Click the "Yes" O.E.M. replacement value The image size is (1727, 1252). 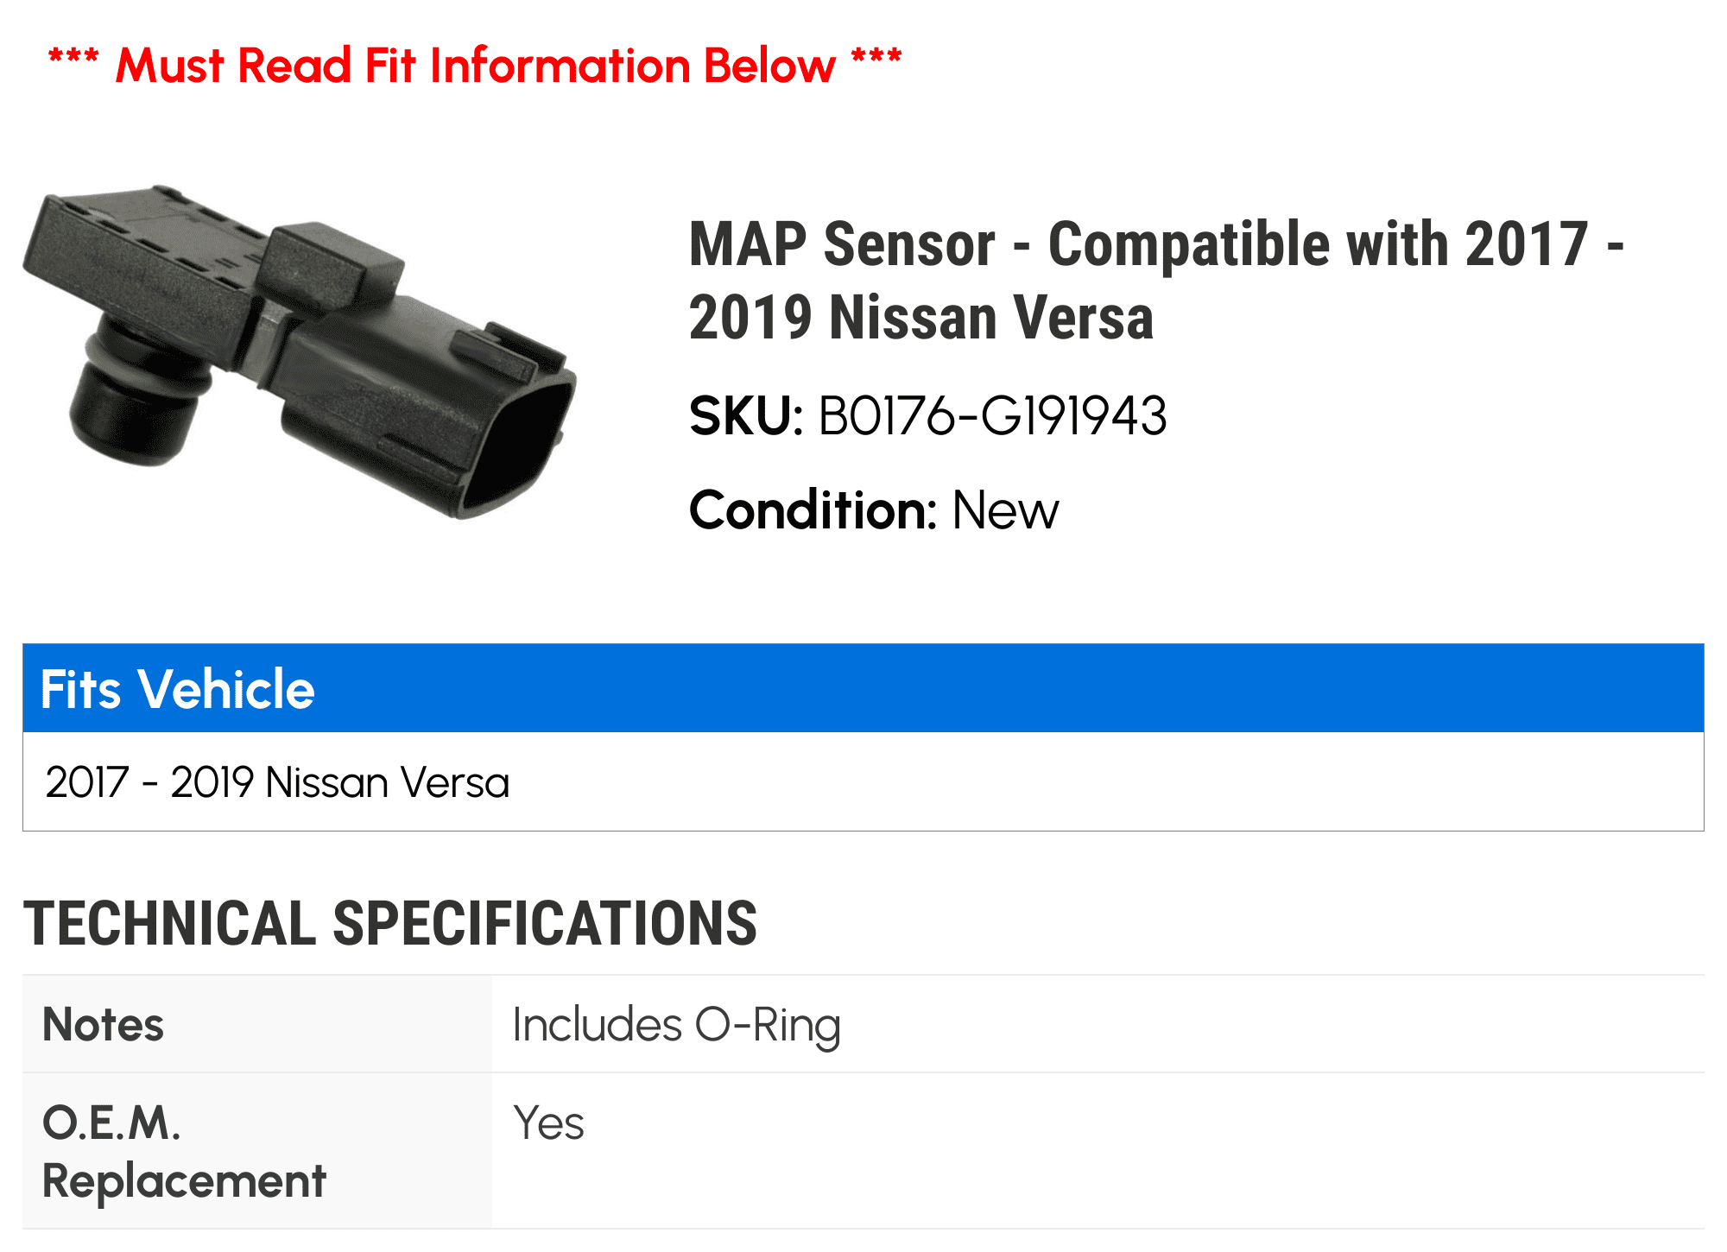[548, 1123]
